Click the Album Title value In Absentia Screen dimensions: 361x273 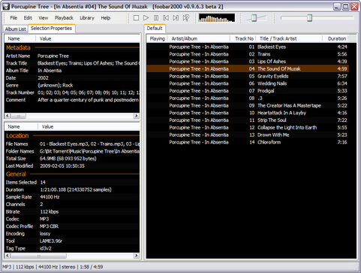tap(50, 71)
